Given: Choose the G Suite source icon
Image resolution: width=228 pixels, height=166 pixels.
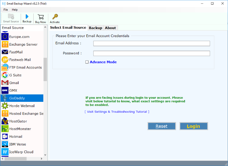Looking at the screenshot, I should point(5,75).
